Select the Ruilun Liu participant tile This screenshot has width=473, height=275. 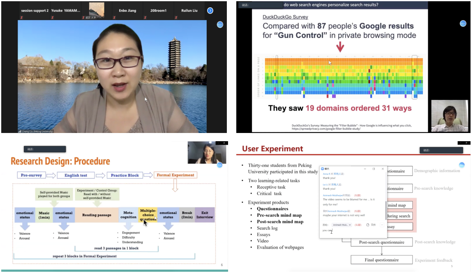(189, 11)
